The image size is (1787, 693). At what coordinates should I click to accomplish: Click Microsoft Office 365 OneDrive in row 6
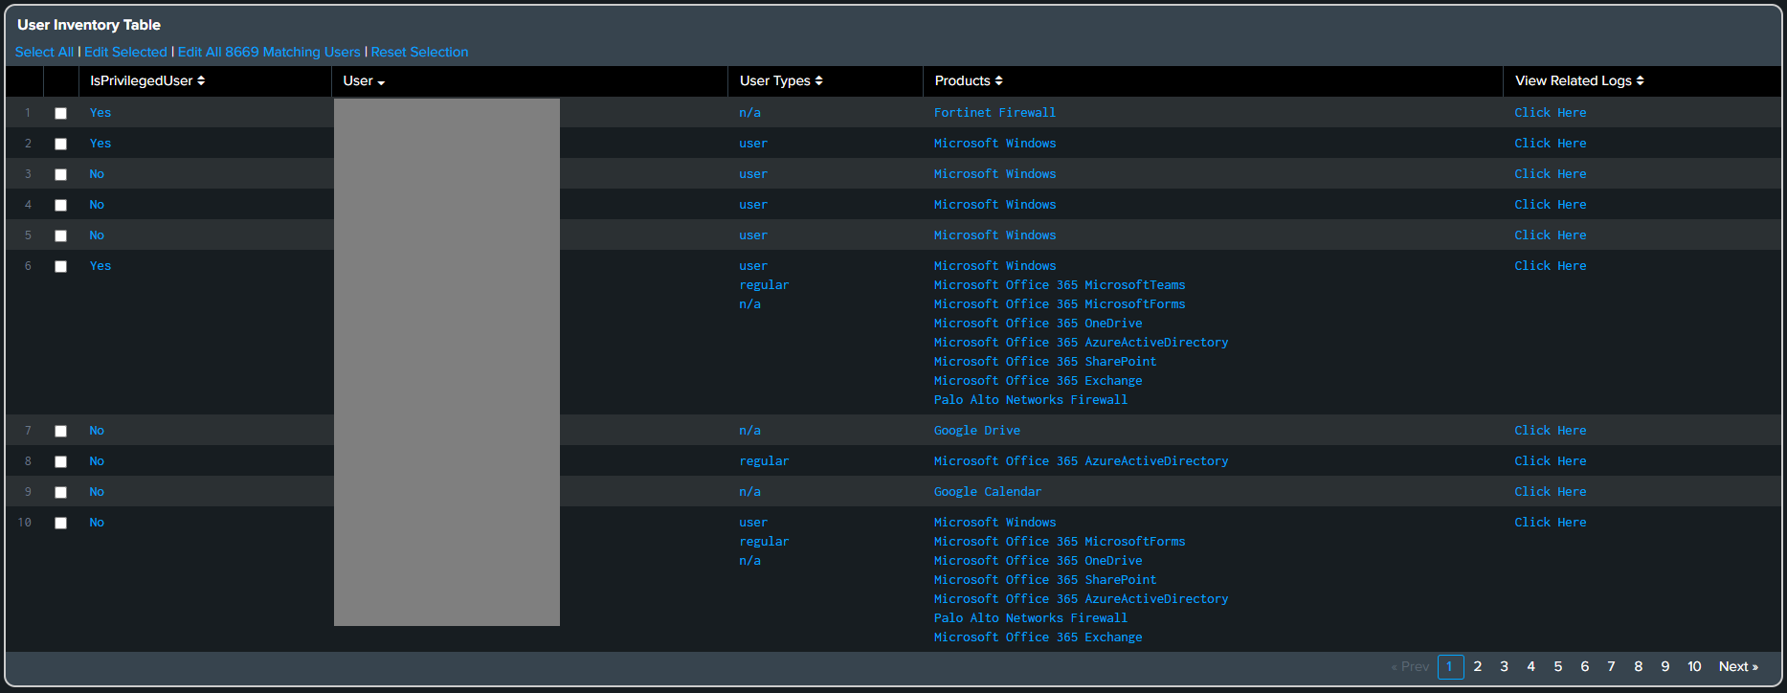[x=1039, y=324]
